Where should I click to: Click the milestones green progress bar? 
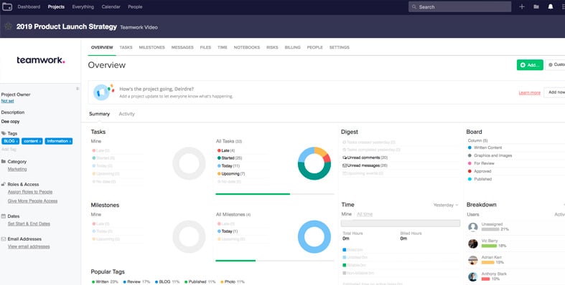(235, 261)
